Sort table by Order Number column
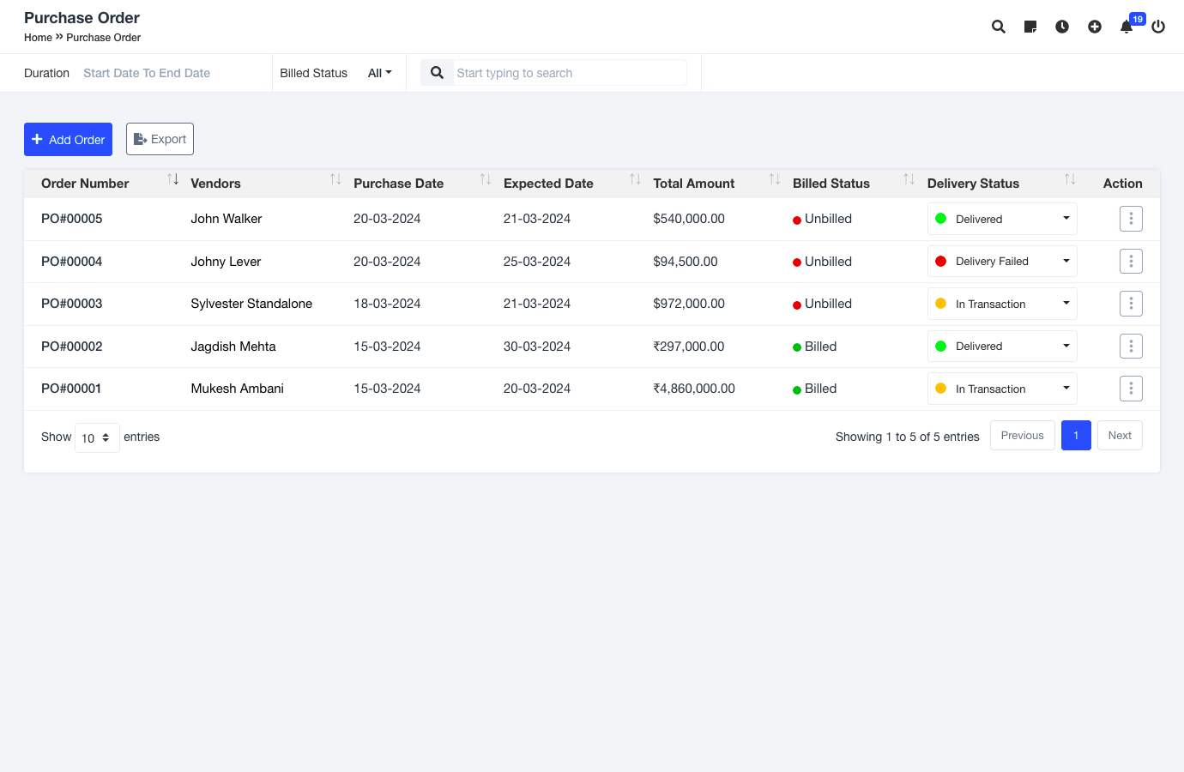This screenshot has height=772, width=1184. click(86, 184)
